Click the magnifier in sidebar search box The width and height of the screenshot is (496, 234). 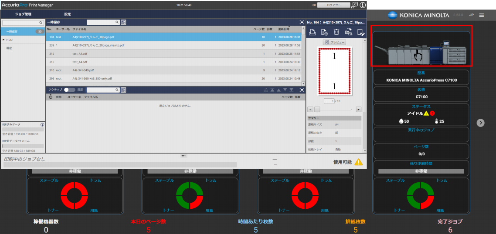click(41, 23)
